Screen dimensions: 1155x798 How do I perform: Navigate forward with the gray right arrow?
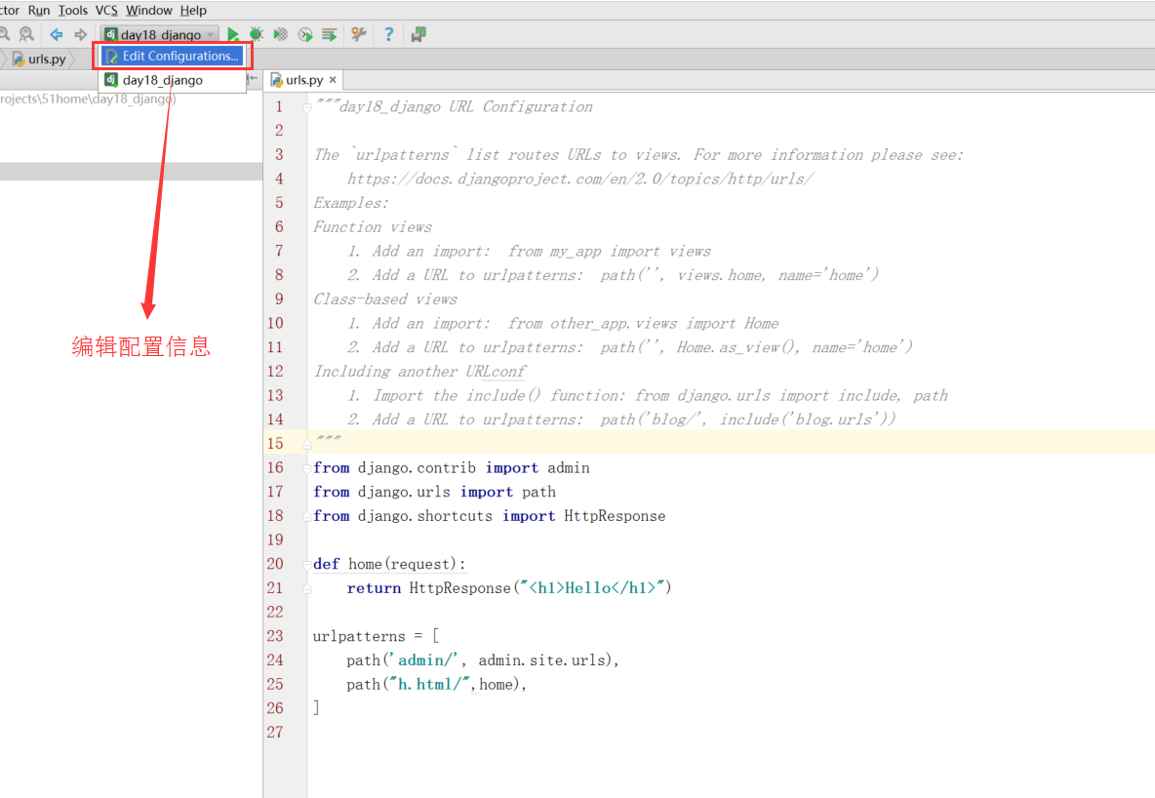80,34
